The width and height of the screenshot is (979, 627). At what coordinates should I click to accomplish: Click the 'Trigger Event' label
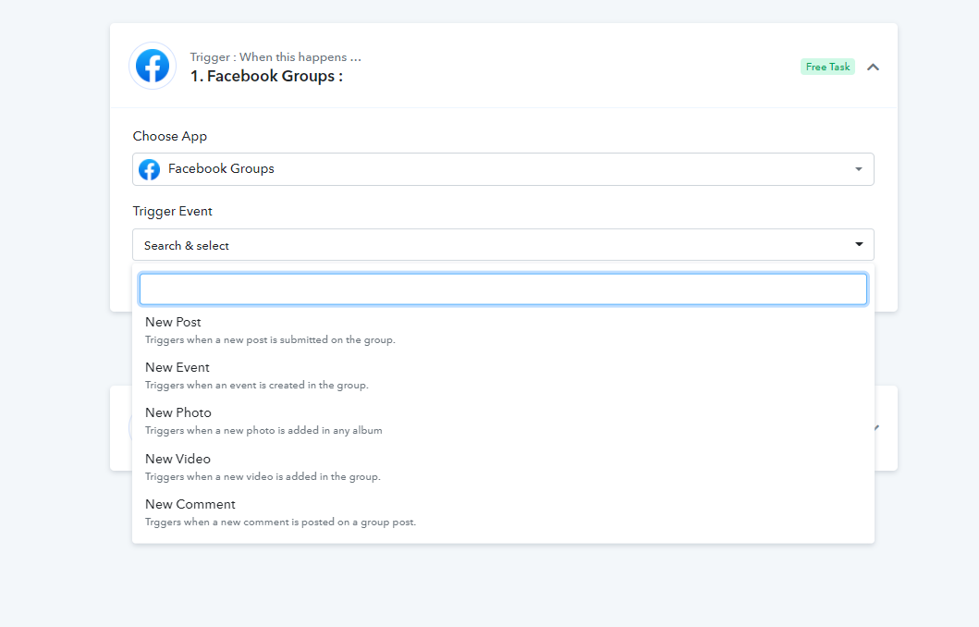pos(172,211)
